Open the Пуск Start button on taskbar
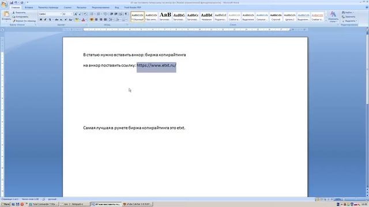Viewport: 369px width, 207px height. tap(5, 204)
